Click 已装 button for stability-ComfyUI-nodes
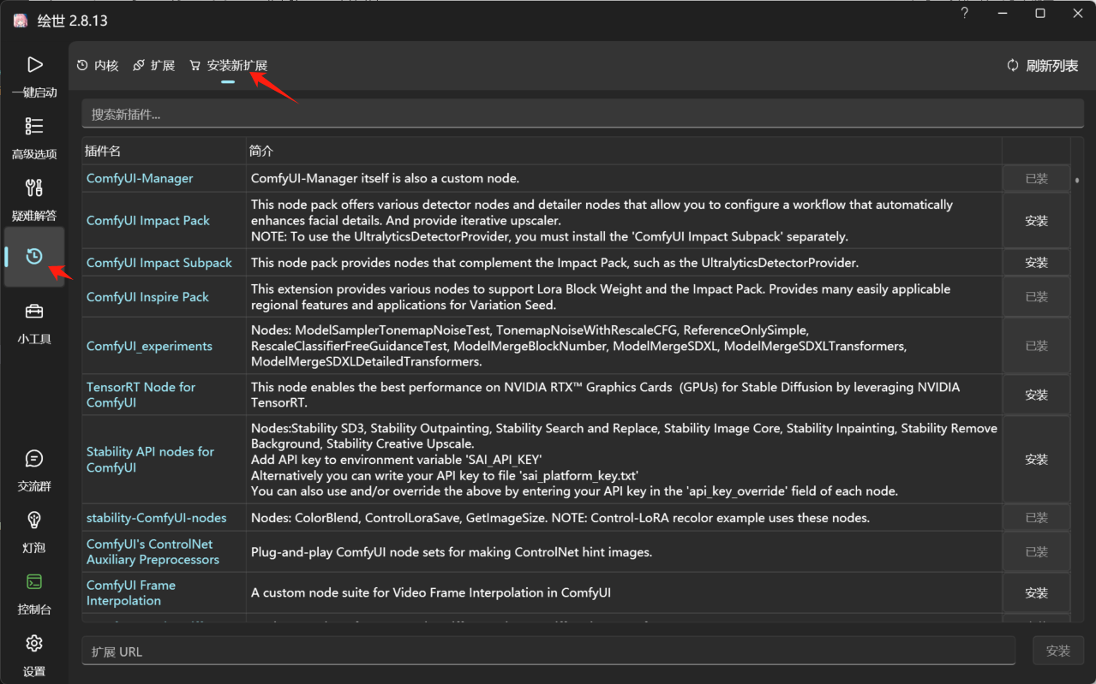 tap(1037, 517)
